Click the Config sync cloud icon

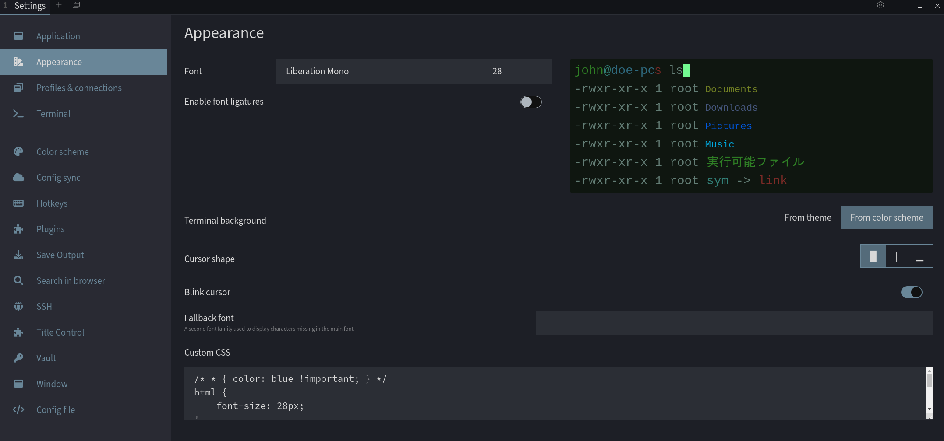click(x=18, y=177)
